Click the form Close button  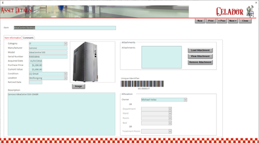(x=245, y=21)
